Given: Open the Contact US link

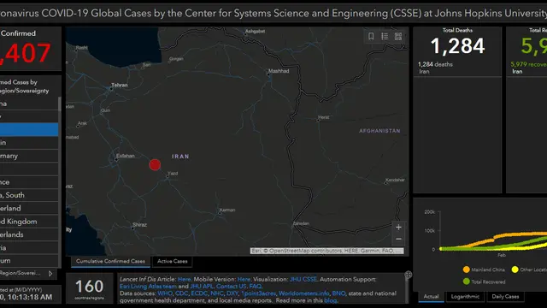Looking at the screenshot, I should pyautogui.click(x=232, y=287).
